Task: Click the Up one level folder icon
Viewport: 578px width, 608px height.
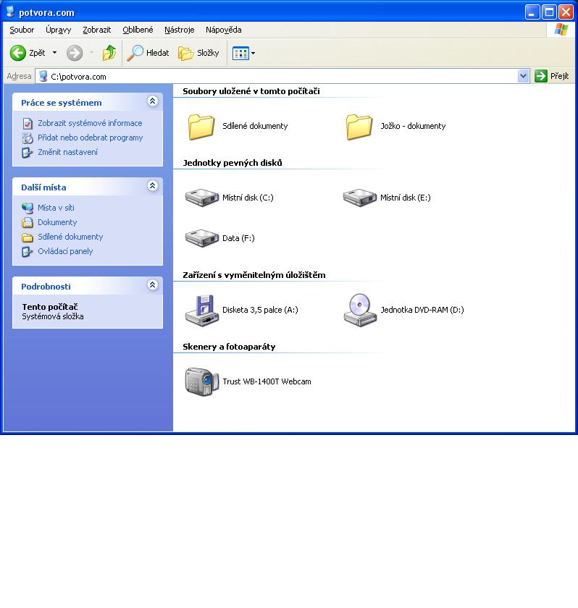Action: click(x=109, y=53)
